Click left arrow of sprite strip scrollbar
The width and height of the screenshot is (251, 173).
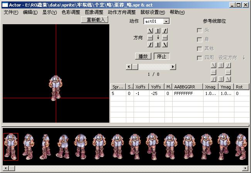6,168
